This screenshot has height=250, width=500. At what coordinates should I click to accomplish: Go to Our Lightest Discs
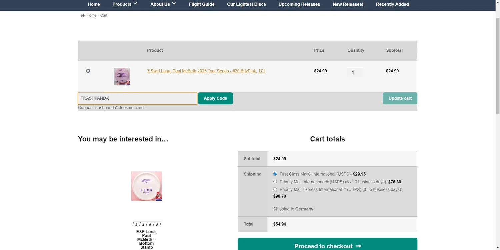[x=246, y=4]
